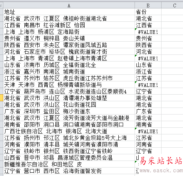
Task: Select address cell 江苏省 苏州市 姑苏区 虎丘街道江苏苏州市
Action: (69, 78)
